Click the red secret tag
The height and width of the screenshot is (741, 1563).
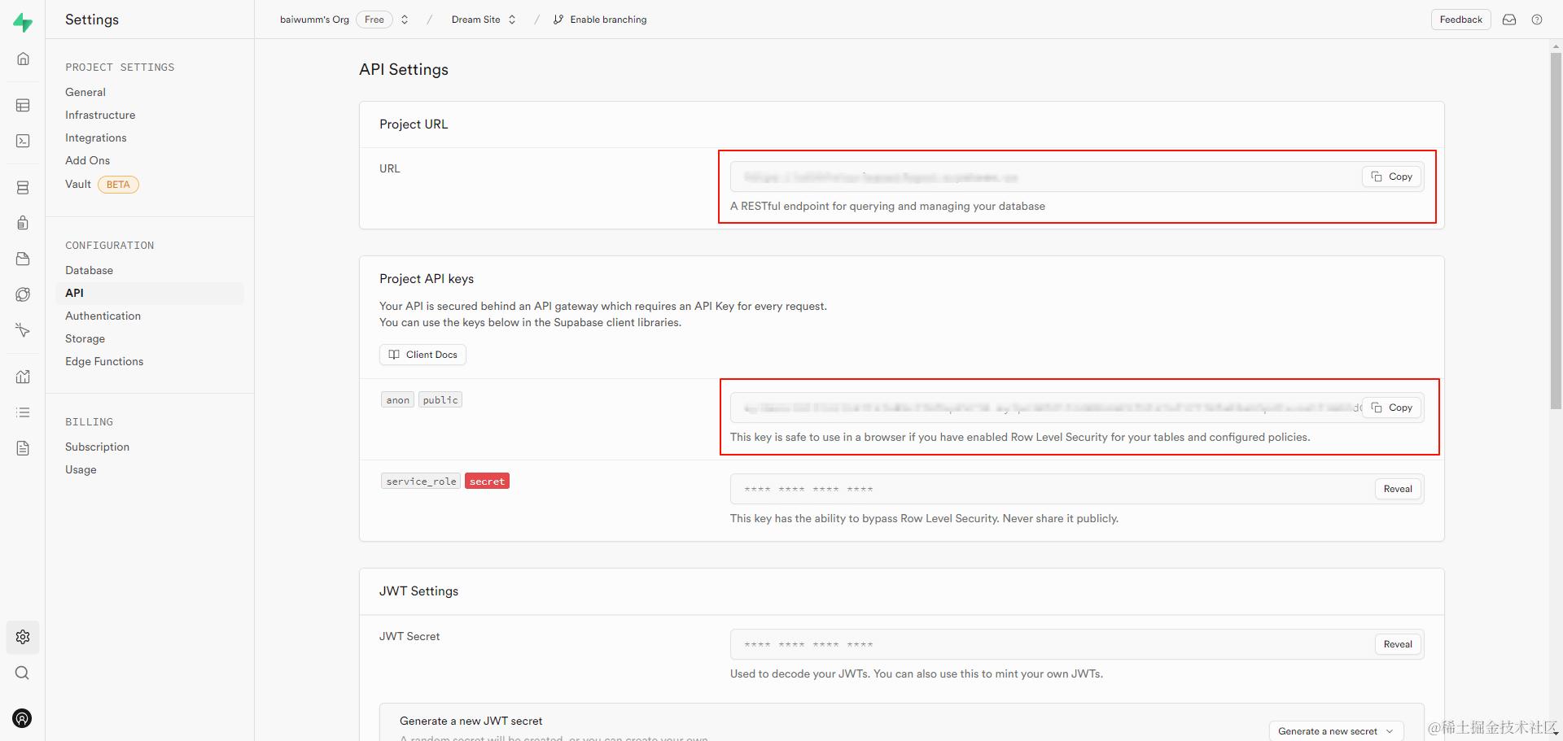[x=487, y=482]
